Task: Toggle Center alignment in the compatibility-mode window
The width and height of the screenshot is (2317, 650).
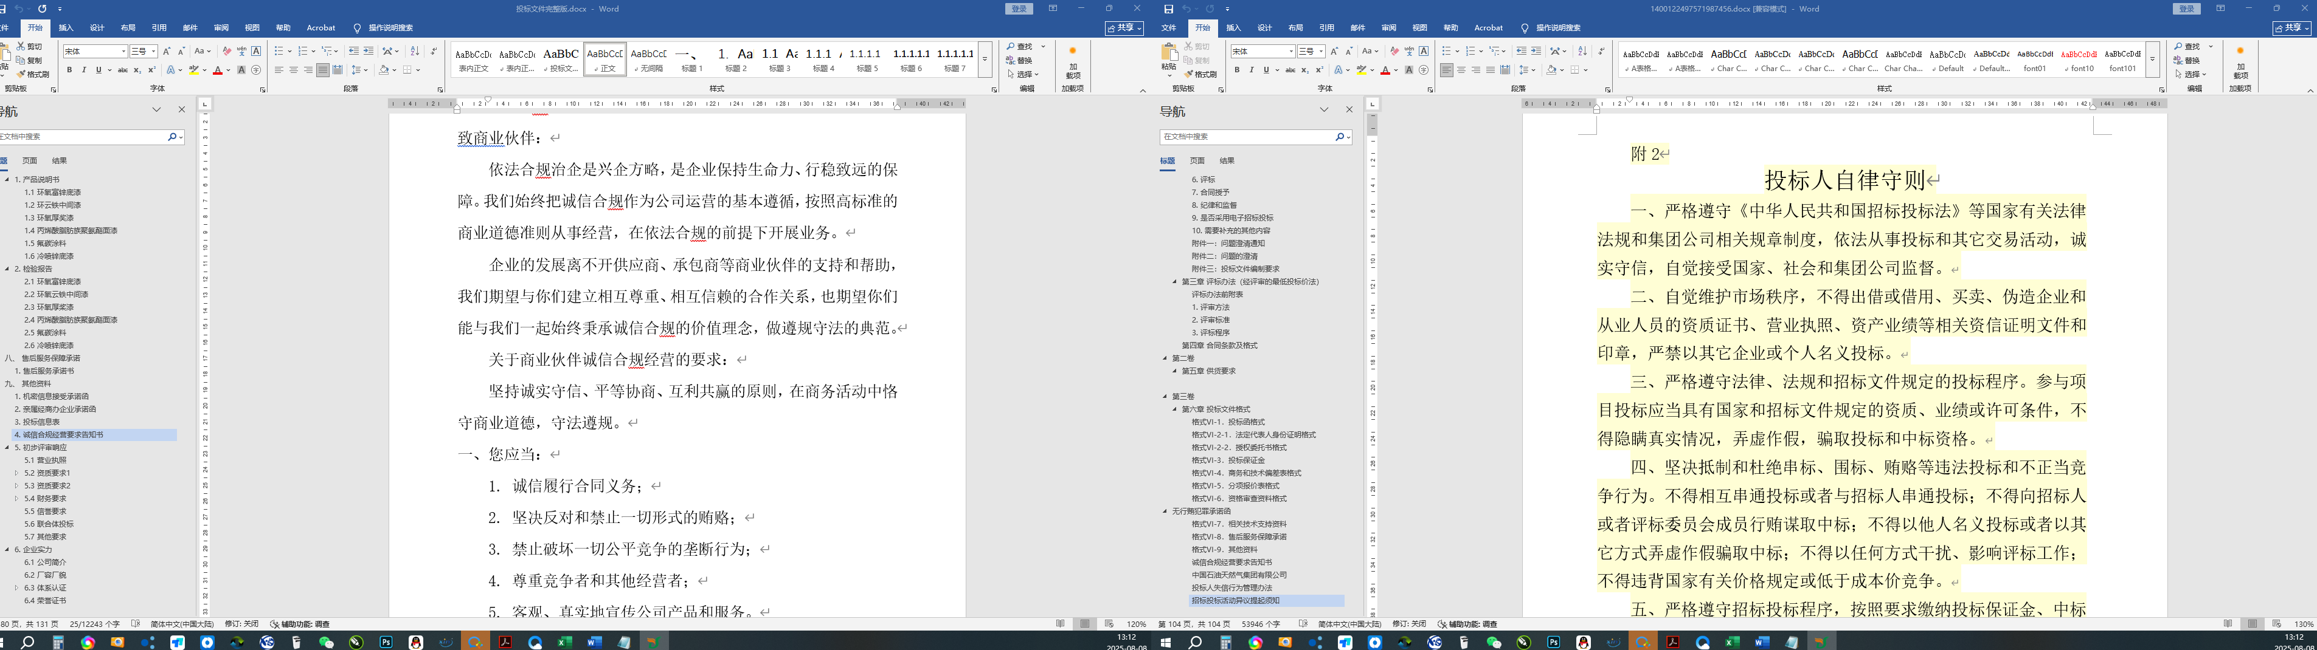Action: 1461,70
